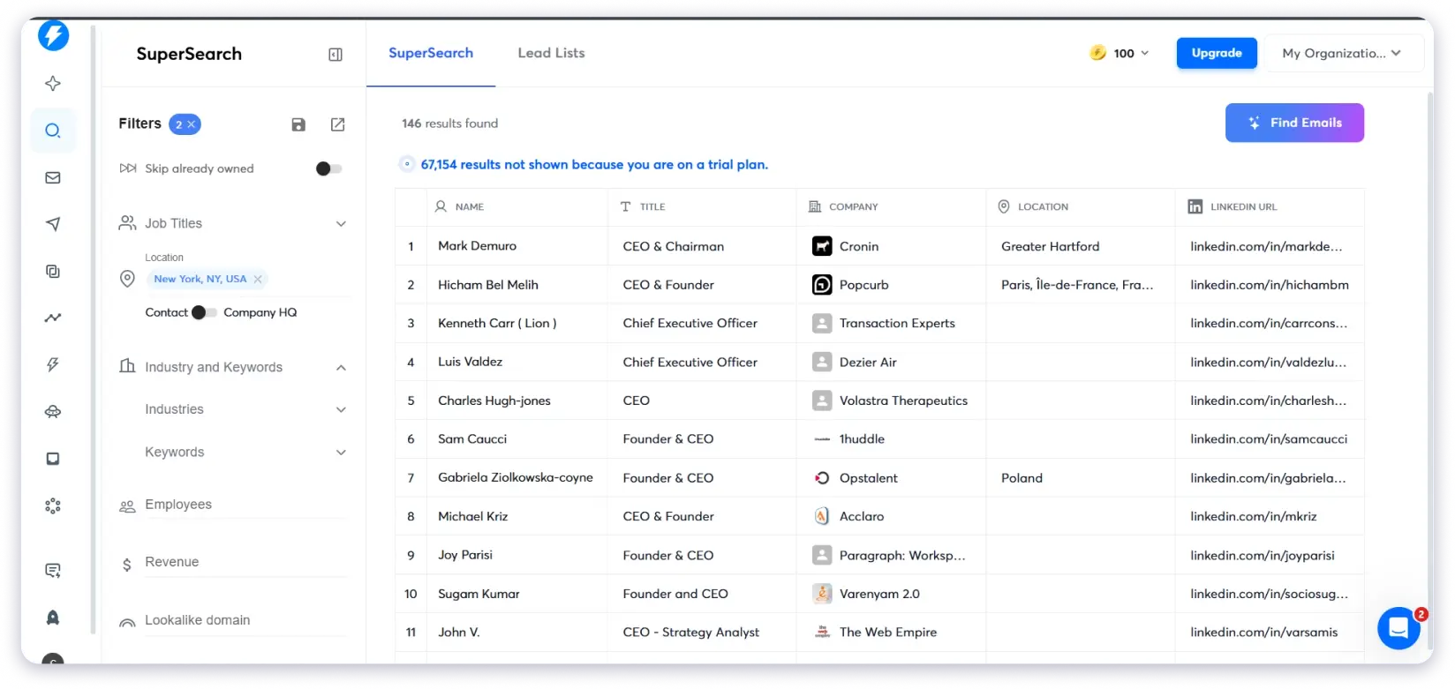The image size is (1455, 689).
Task: Toggle the Skip already owned switch
Action: [x=328, y=169]
